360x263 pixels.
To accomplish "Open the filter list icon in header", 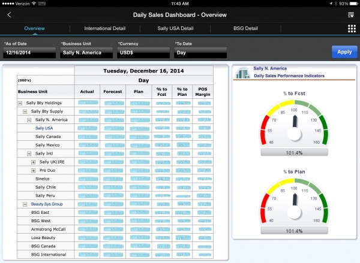I will pos(351,15).
